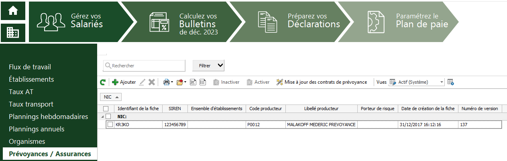Image resolution: width=507 pixels, height=161 pixels.
Task: Refresh the list with green arrow
Action: 103,82
